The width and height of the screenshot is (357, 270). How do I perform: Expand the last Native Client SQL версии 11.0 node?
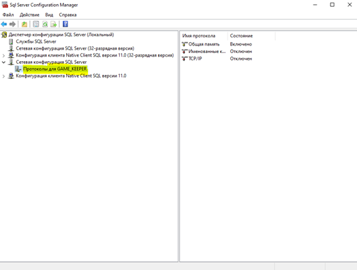[x=3, y=76]
